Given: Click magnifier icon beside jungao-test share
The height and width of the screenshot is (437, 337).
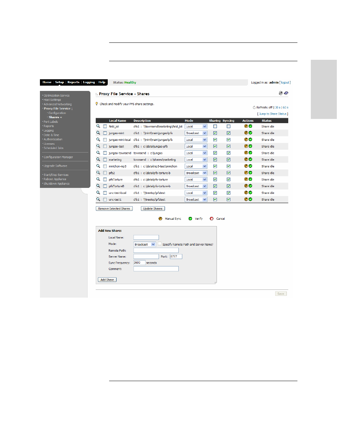Looking at the screenshot, I should (x=98, y=146).
